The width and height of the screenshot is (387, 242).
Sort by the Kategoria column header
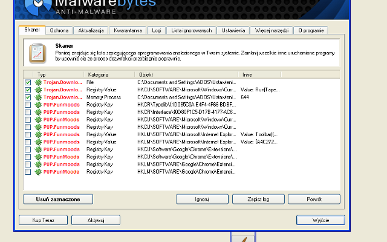109,74
